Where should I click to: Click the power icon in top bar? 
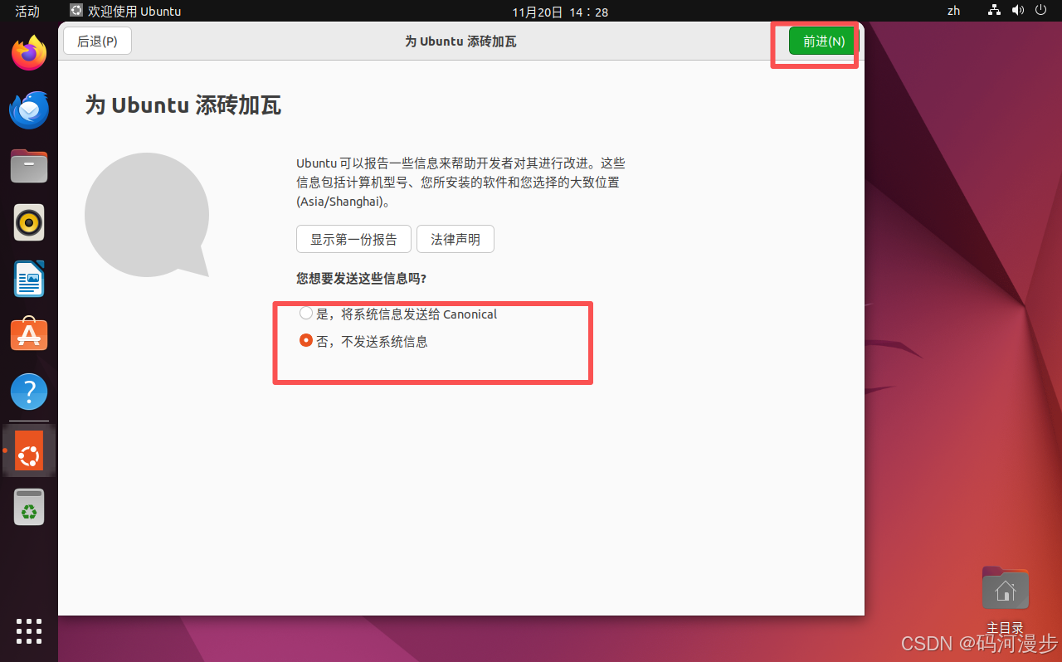pos(1041,11)
